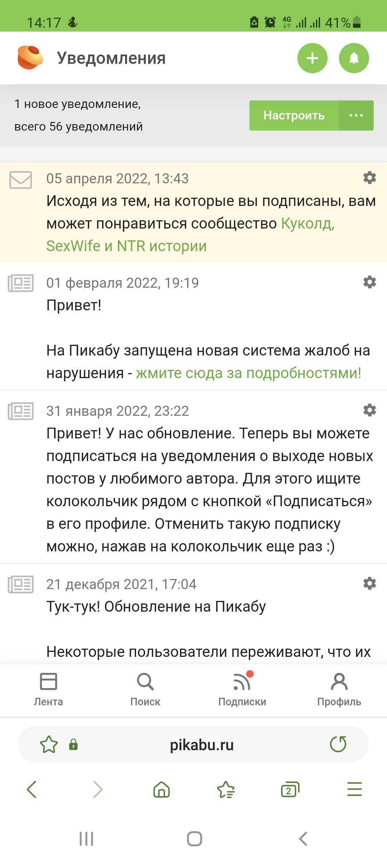This screenshot has height=861, width=387.
Task: Click the Настроить button
Action: [x=294, y=116]
